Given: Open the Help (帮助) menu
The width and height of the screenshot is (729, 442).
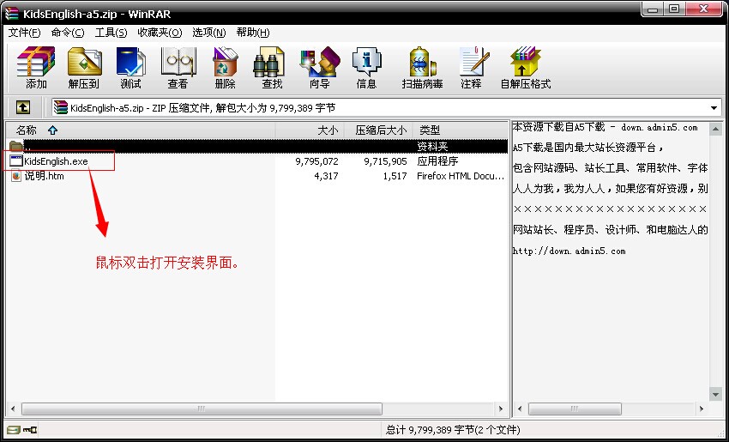Looking at the screenshot, I should tap(253, 32).
